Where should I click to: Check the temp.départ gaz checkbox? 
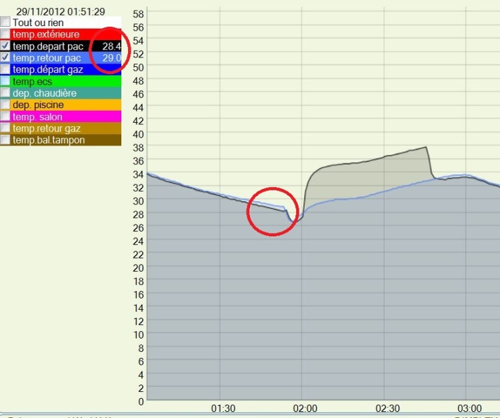6,69
